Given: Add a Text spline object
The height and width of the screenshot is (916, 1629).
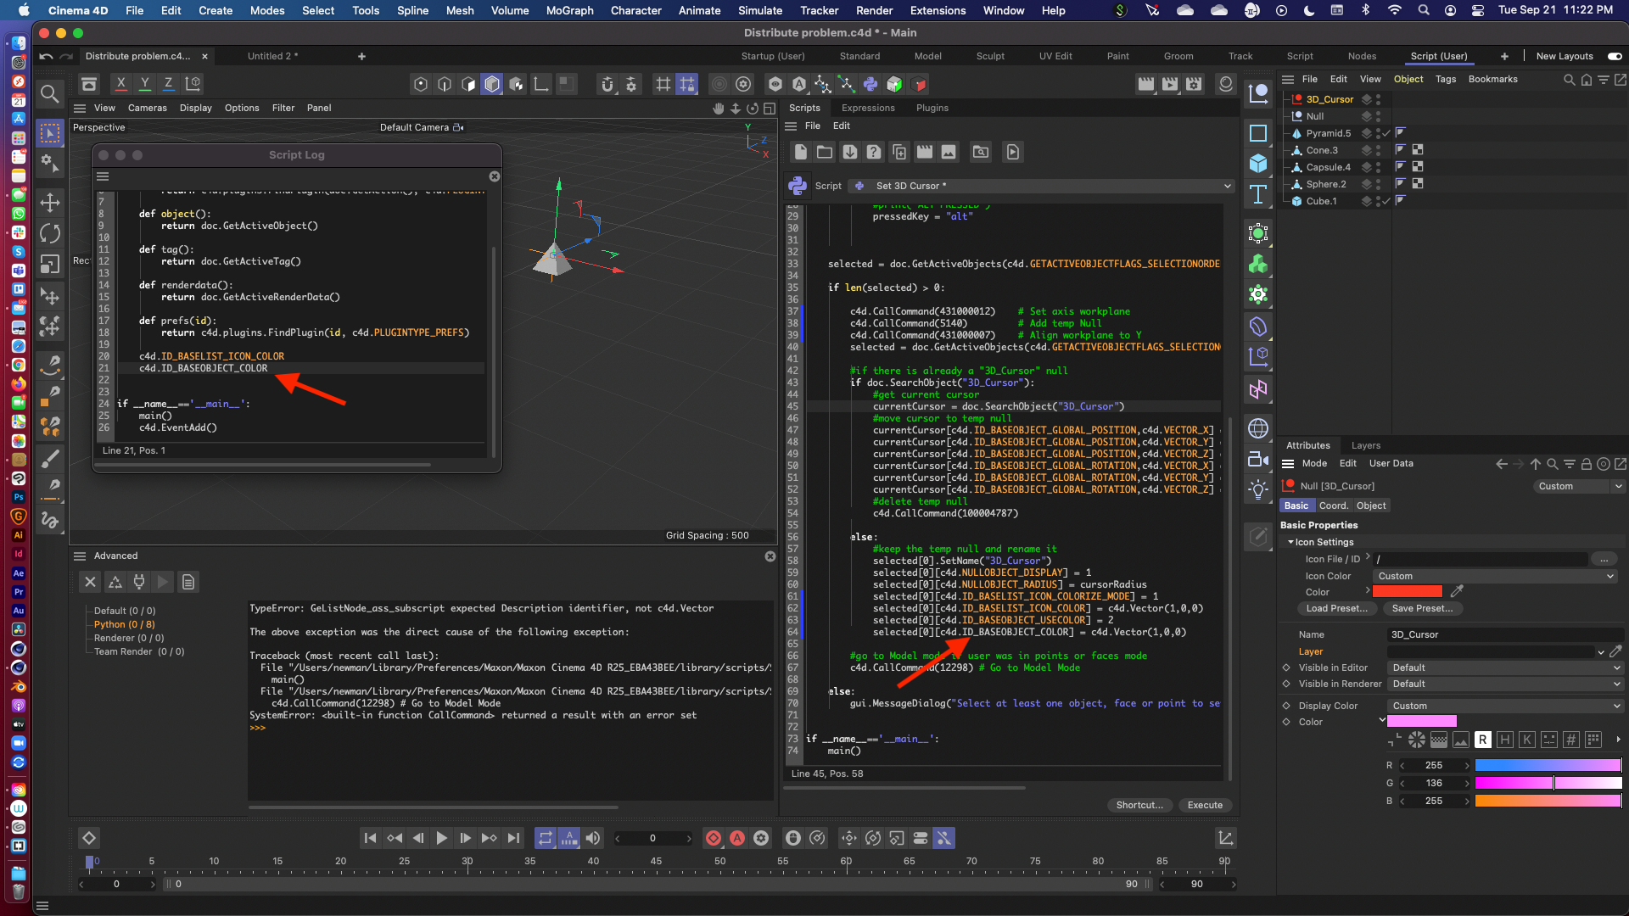Looking at the screenshot, I should pyautogui.click(x=1258, y=194).
